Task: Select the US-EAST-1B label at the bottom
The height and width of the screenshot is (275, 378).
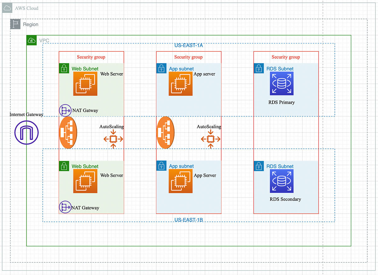Action: click(x=188, y=220)
